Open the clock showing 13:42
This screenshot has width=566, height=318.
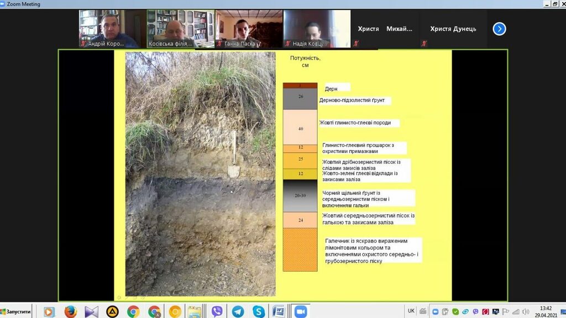[545, 311]
